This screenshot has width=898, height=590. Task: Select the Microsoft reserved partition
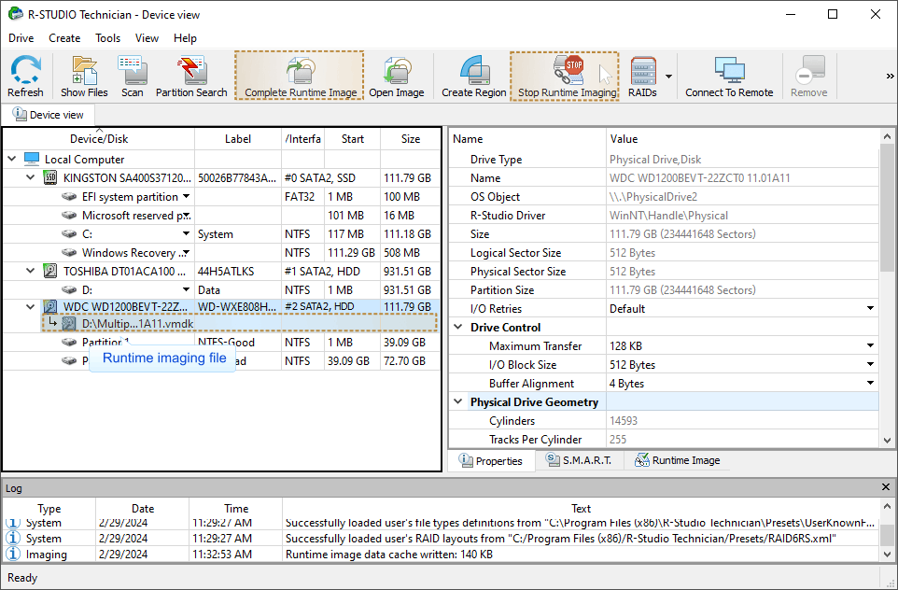point(135,216)
